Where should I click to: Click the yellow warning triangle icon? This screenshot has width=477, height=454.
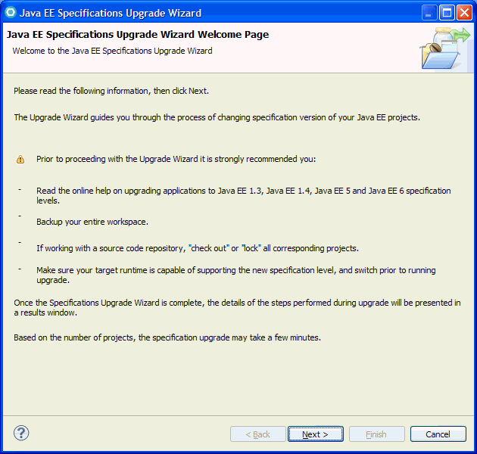[x=20, y=159]
